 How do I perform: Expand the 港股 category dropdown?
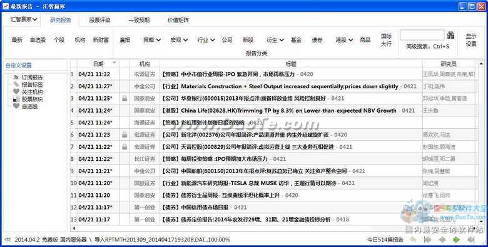(344, 40)
